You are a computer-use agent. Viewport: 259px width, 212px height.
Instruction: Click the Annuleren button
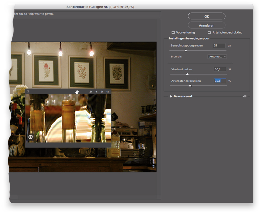click(207, 25)
